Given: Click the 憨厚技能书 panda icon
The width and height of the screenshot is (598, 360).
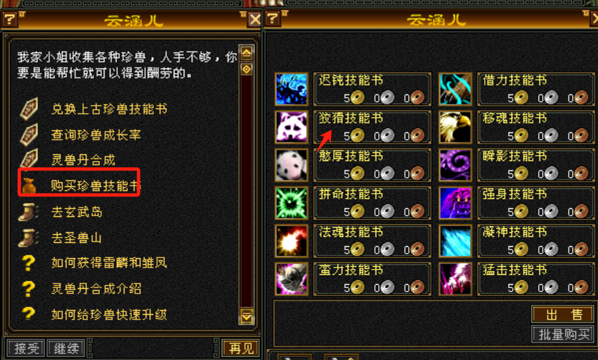Looking at the screenshot, I should 292,165.
